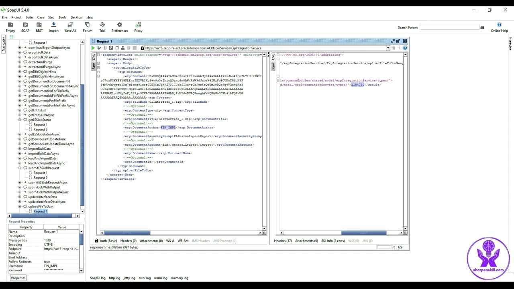Open the Suite menu

tap(29, 17)
